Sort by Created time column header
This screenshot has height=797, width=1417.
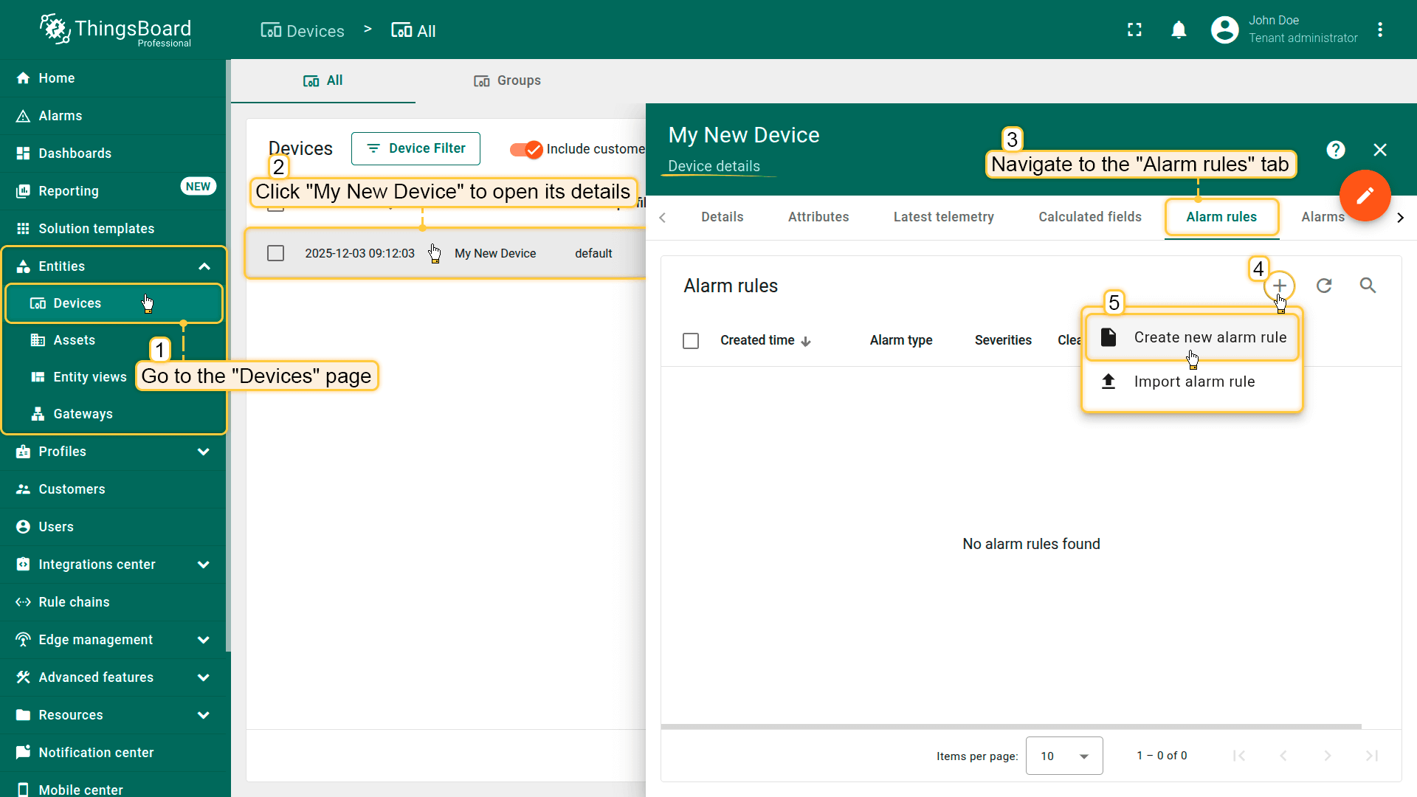757,340
